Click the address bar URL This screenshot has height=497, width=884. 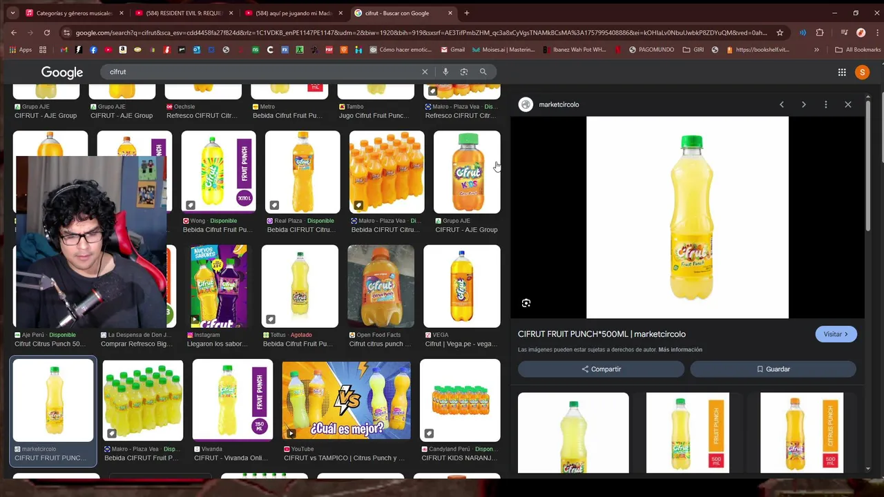(x=421, y=32)
